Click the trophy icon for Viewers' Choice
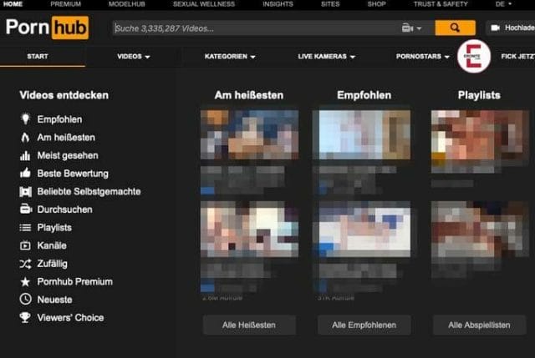Image resolution: width=535 pixels, height=358 pixels. [x=25, y=317]
